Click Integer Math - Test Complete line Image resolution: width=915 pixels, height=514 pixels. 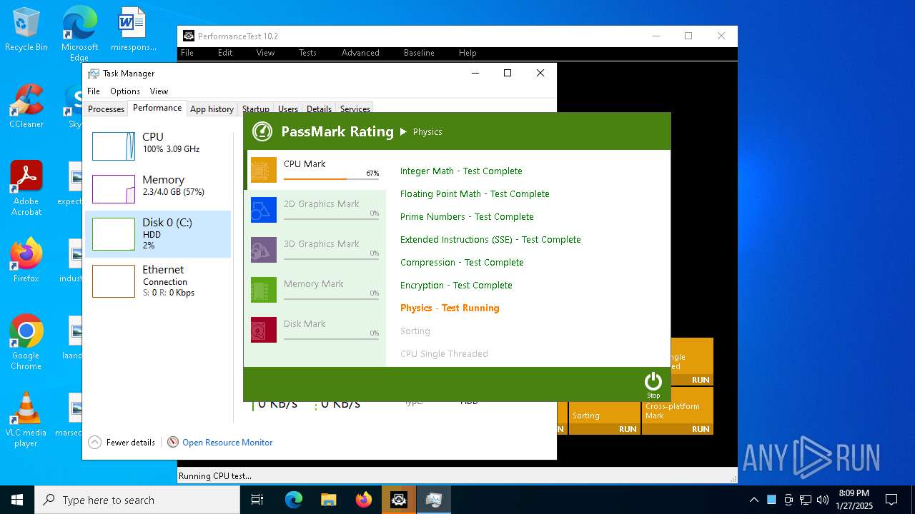[x=461, y=171]
